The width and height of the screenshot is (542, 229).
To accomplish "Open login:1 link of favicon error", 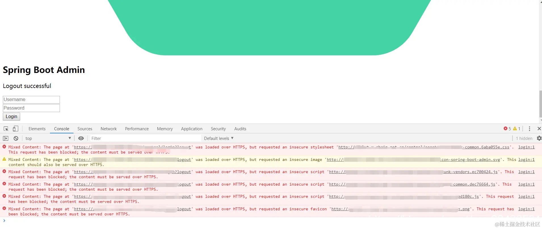I will coord(526,209).
